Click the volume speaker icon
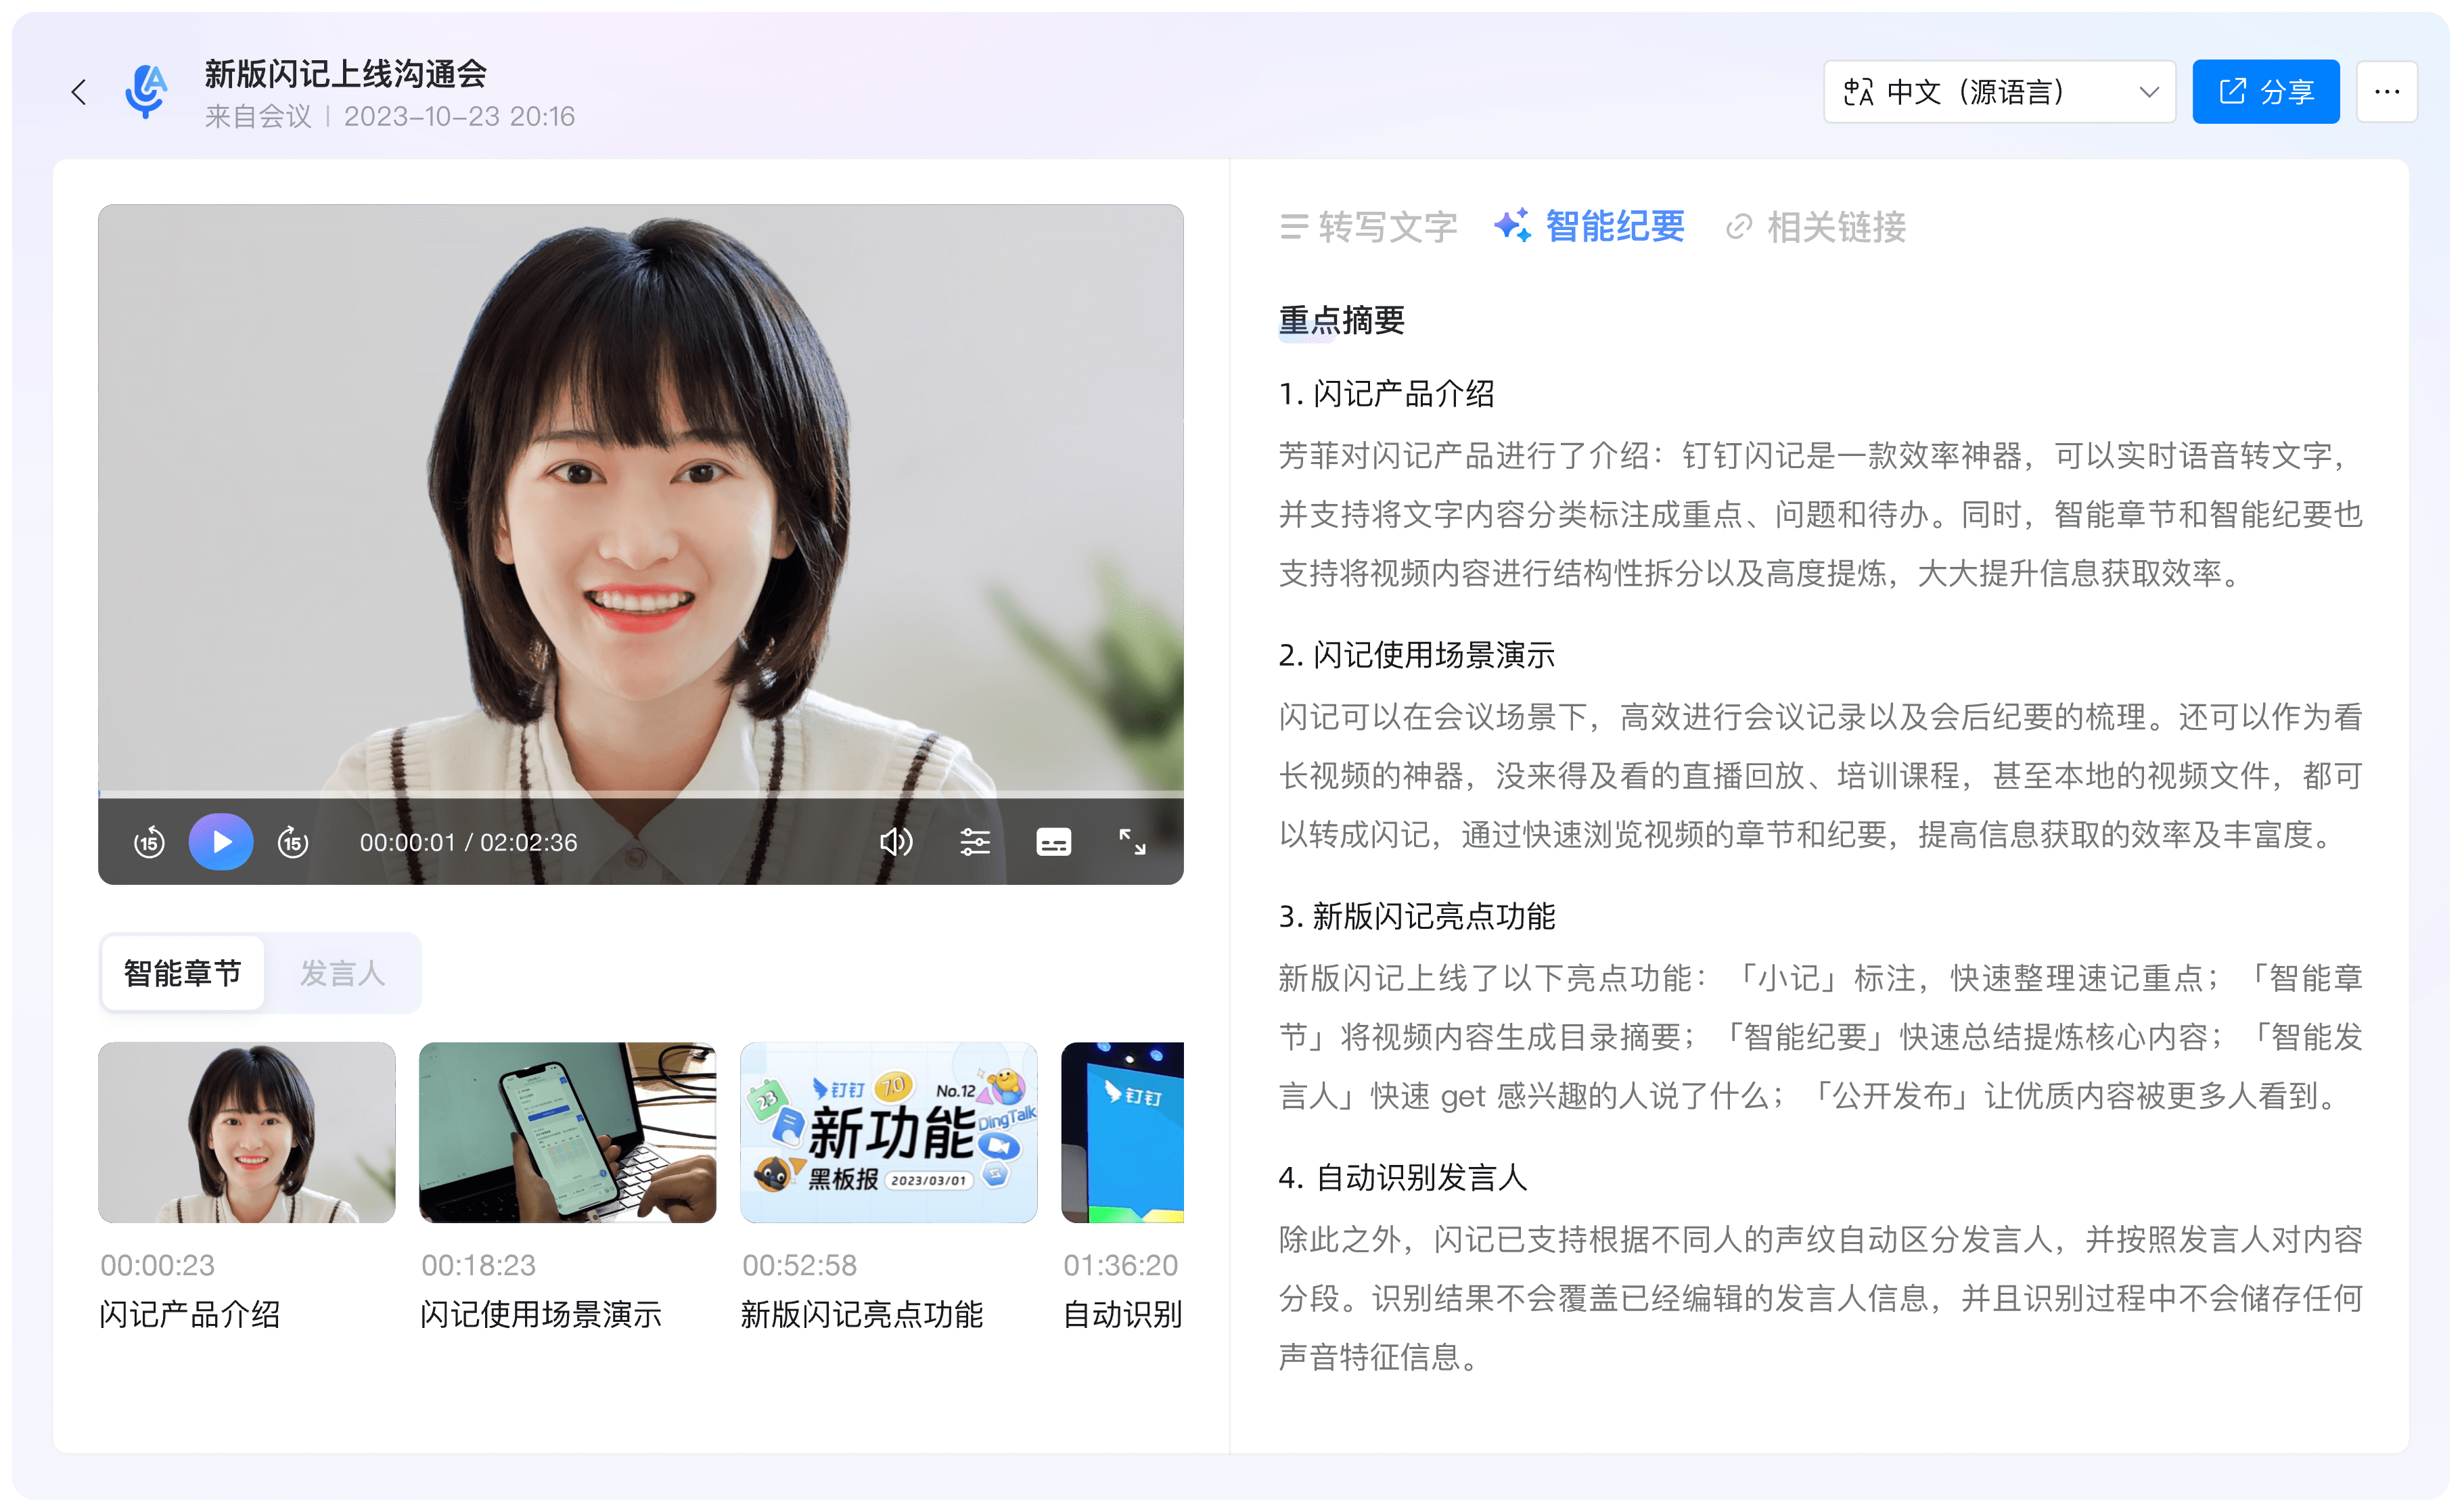The width and height of the screenshot is (2462, 1512). [895, 842]
